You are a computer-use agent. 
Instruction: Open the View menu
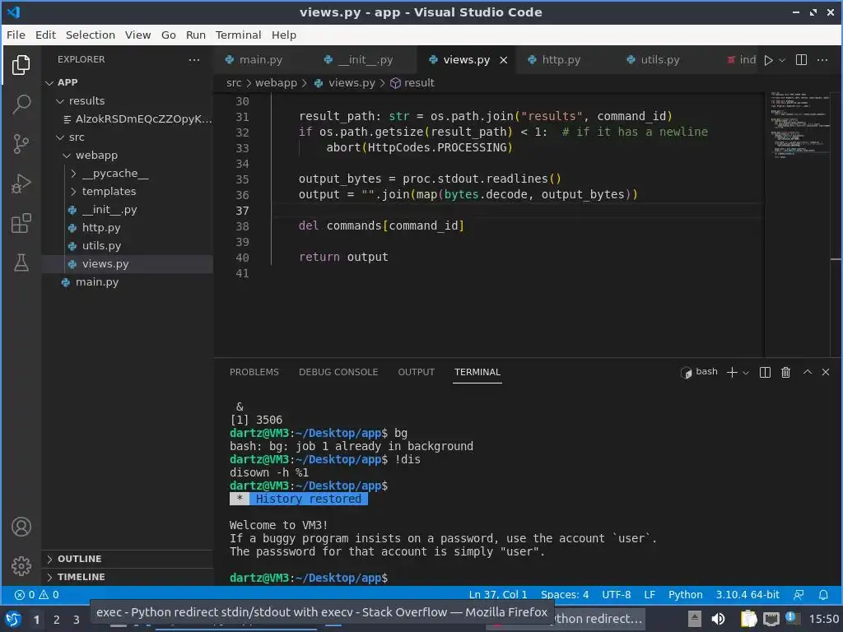coord(137,35)
